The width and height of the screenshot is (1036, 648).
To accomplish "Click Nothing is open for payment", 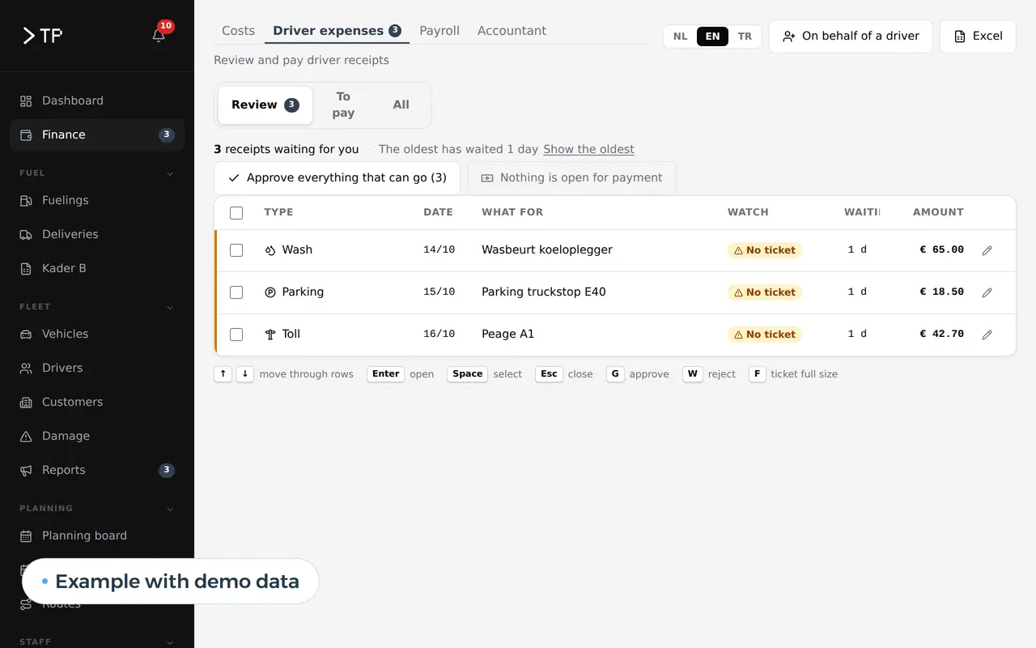I will (571, 178).
